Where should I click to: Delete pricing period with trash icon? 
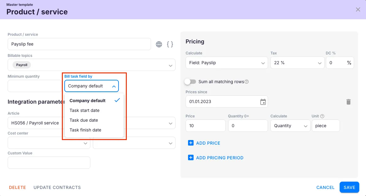[x=348, y=102]
